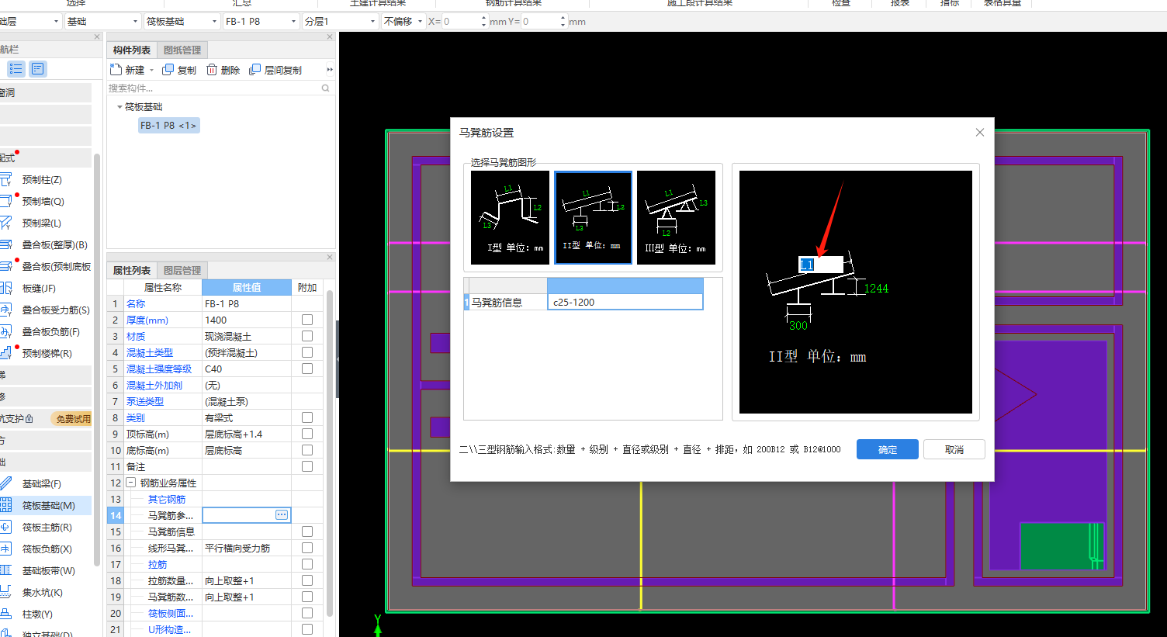Image resolution: width=1167 pixels, height=637 pixels.
Task: Switch to the 属性列表 tab
Action: tap(132, 271)
